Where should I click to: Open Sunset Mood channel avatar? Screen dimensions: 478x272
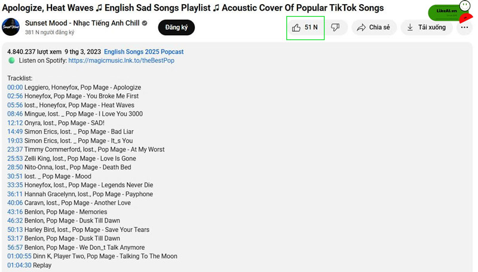tap(11, 27)
